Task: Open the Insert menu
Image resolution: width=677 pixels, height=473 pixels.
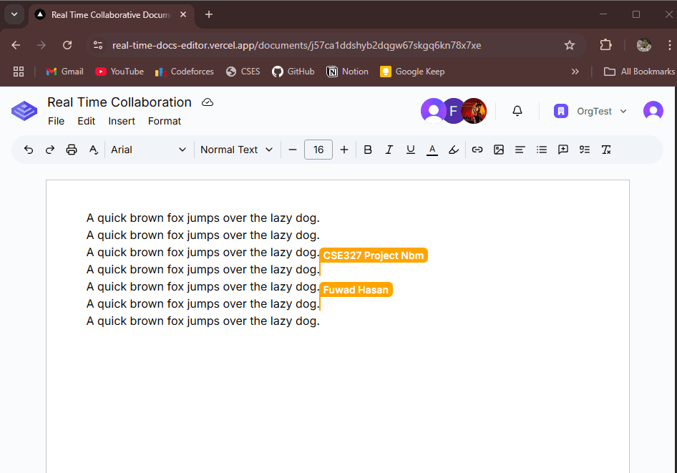Action: coord(122,121)
